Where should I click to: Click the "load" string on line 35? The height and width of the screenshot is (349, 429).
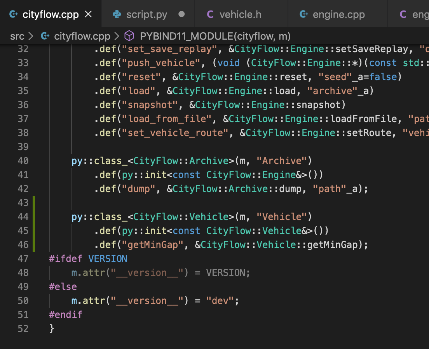[139, 91]
